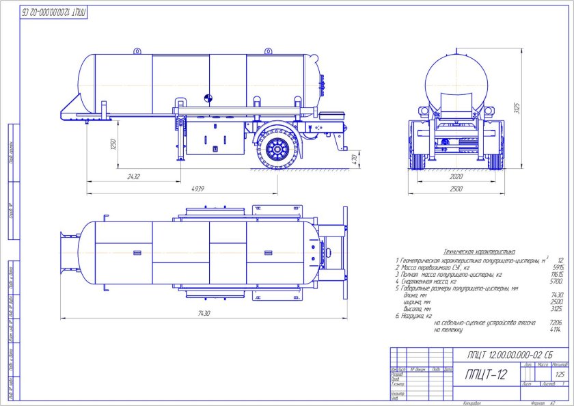Screen dimensions: 574x406
Task: Select the 470 ground clearance dimension
Action: (x=355, y=159)
